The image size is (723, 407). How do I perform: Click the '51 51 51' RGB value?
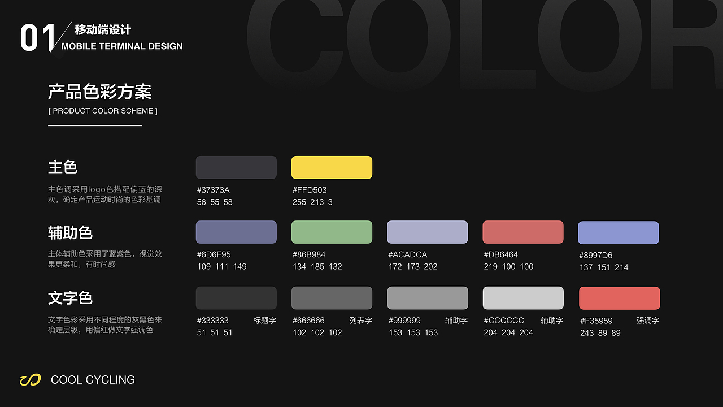coord(215,332)
